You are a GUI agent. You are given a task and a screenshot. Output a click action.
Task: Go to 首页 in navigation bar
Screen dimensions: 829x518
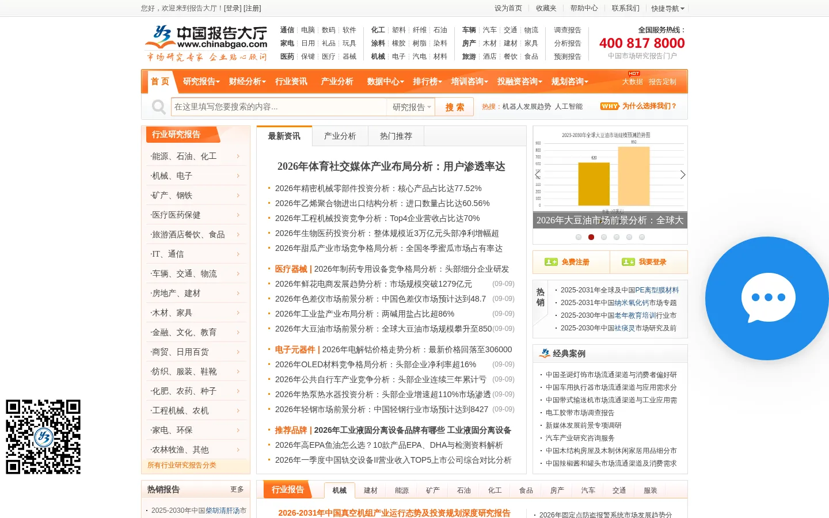[x=160, y=82]
